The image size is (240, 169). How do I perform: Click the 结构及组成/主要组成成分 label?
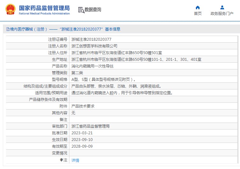(45, 86)
